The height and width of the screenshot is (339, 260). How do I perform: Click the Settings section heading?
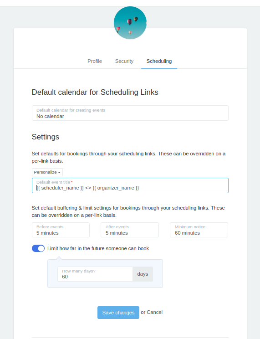(x=46, y=137)
